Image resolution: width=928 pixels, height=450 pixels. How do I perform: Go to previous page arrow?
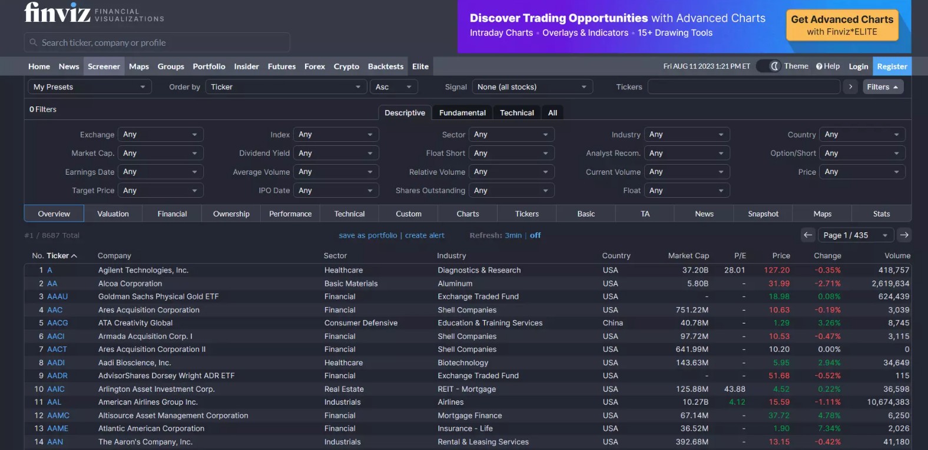[x=808, y=235]
